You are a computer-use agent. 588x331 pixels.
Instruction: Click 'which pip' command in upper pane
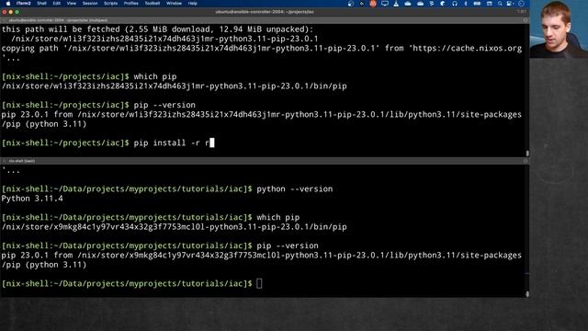click(x=155, y=76)
